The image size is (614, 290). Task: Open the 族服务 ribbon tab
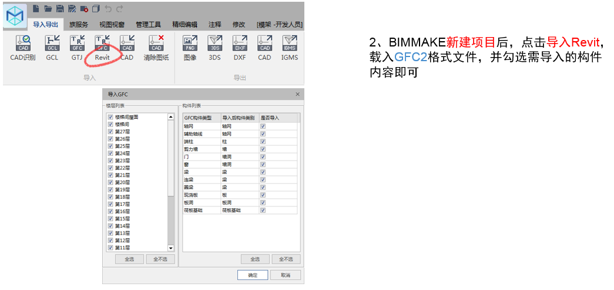79,24
